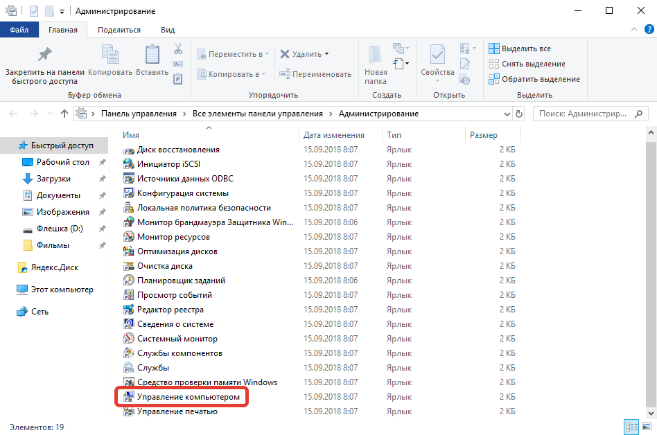
Task: Collapse the ribbon with the chevron arrow
Action: pos(634,30)
